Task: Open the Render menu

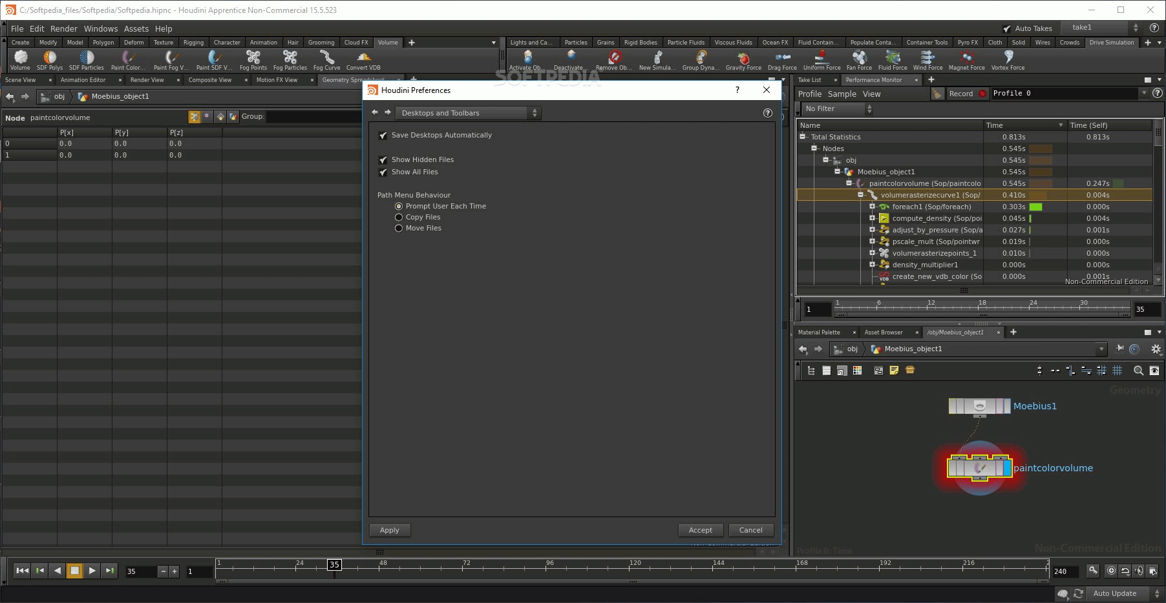Action: point(64,29)
